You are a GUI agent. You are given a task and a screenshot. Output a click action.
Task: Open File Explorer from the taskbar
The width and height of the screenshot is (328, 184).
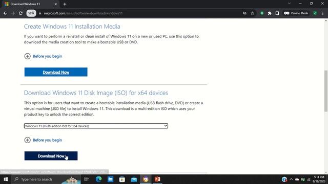pyautogui.click(x=110, y=179)
